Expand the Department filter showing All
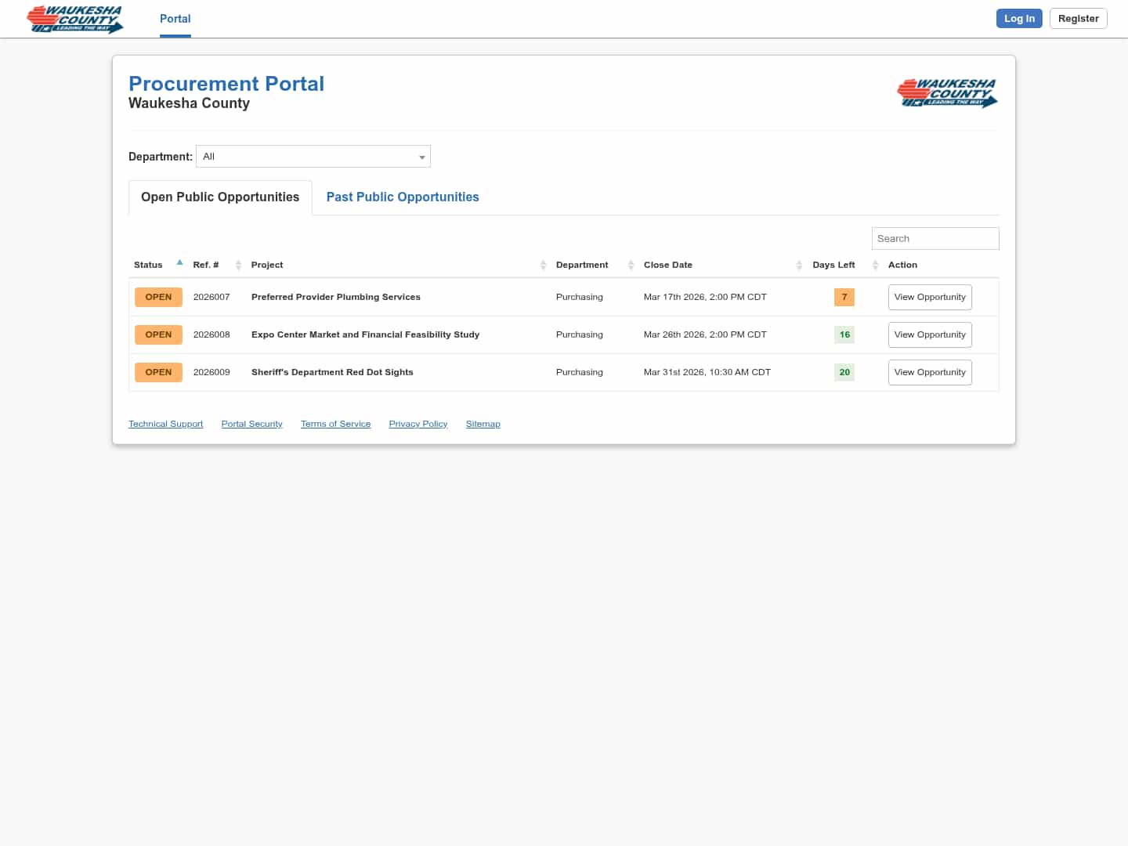 (x=313, y=156)
